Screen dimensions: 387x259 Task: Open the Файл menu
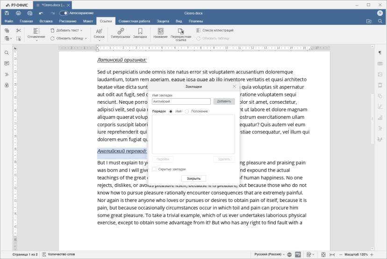8,21
